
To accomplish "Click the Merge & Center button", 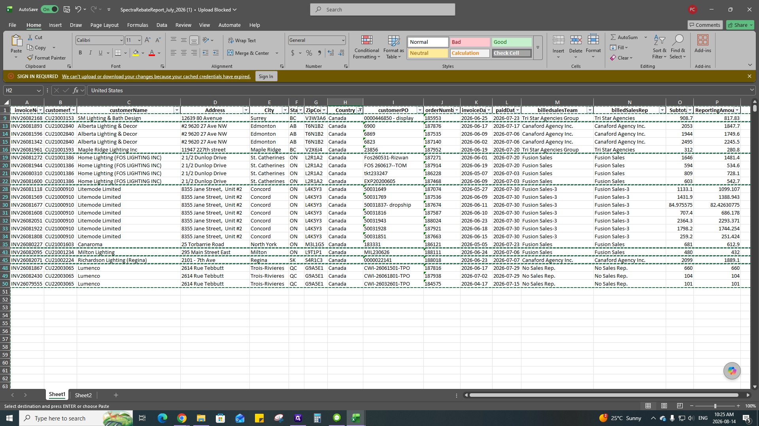I will (248, 53).
